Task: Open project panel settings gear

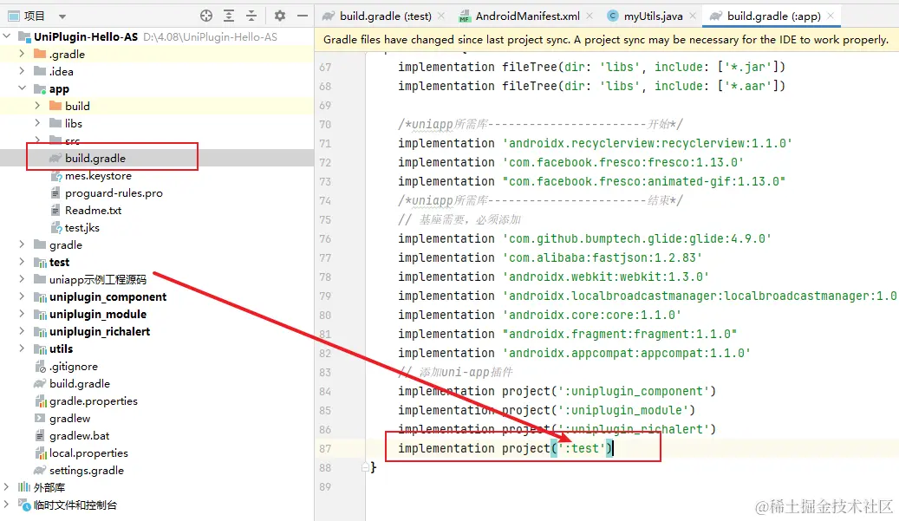Action: [280, 16]
